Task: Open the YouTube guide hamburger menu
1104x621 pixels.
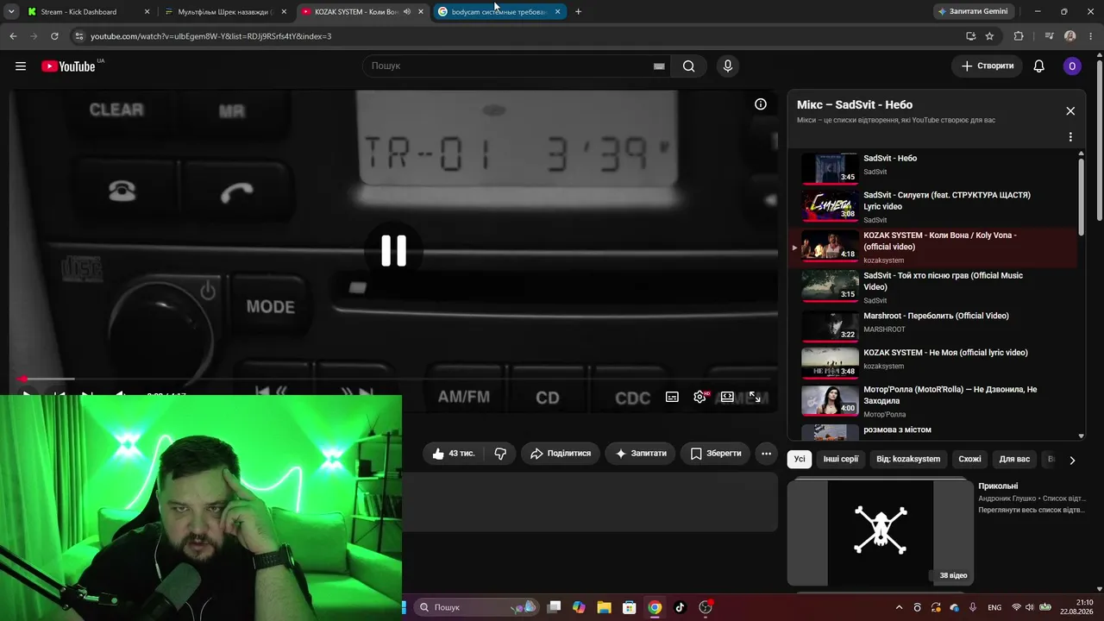Action: pyautogui.click(x=21, y=66)
